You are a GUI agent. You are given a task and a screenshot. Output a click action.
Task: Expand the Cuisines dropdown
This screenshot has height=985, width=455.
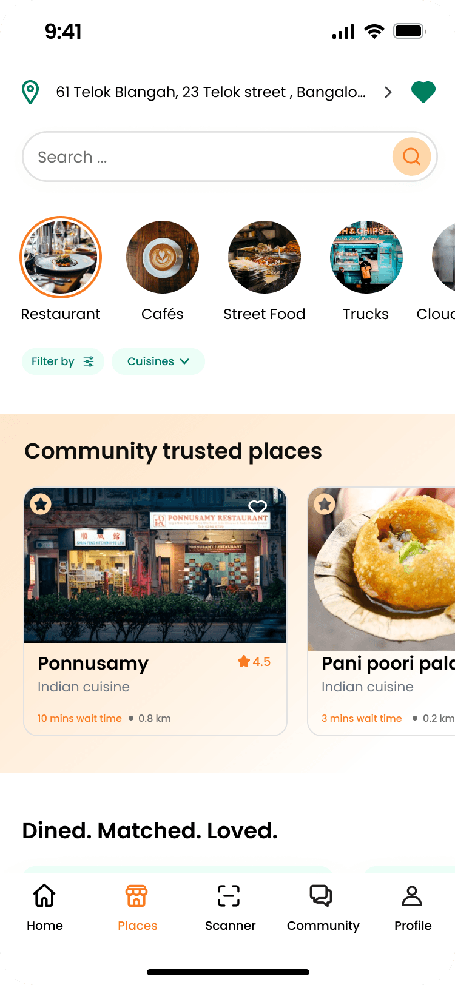158,361
